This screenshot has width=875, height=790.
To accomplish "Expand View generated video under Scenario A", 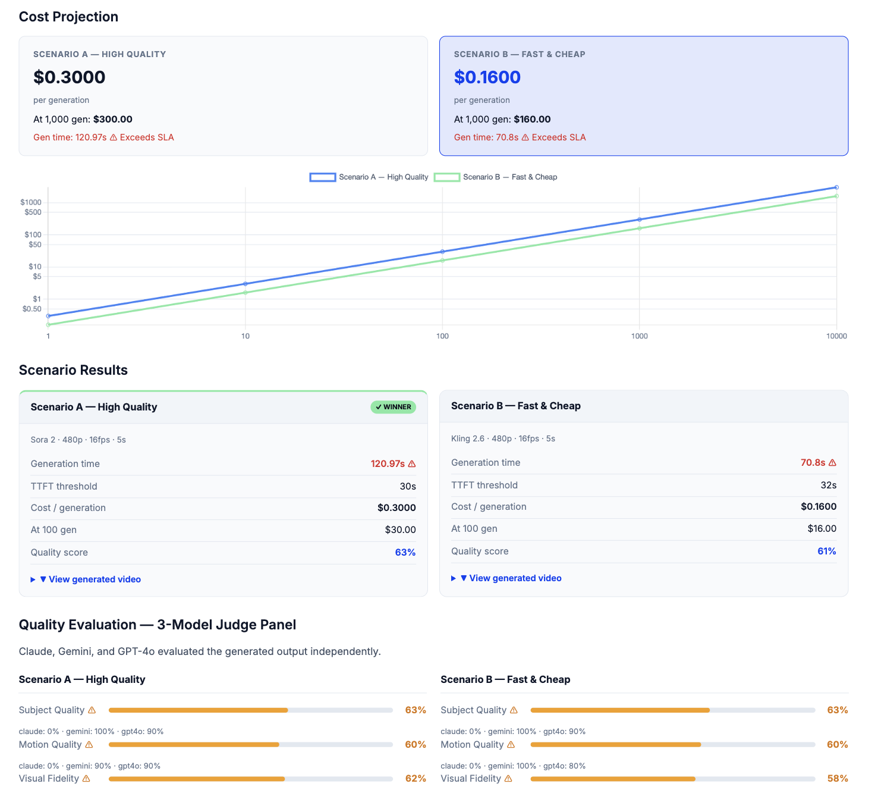I will pos(86,579).
